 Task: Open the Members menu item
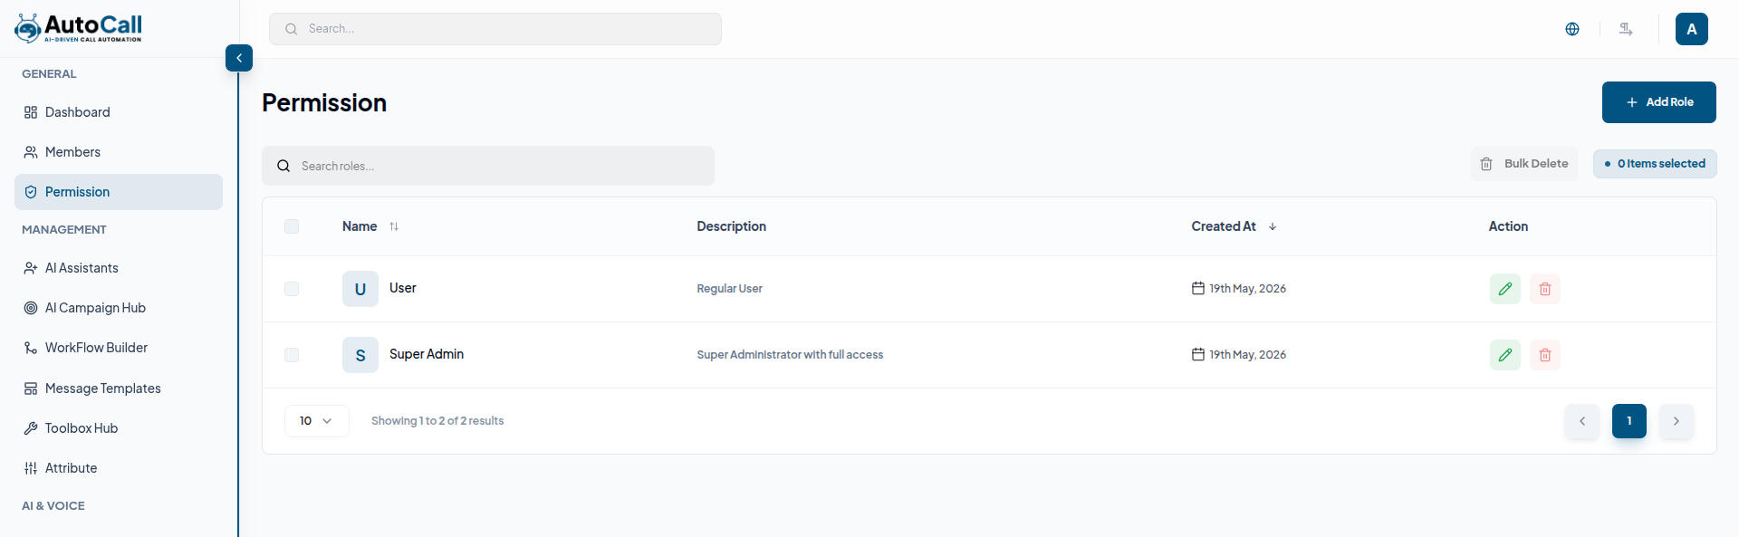[119, 152]
